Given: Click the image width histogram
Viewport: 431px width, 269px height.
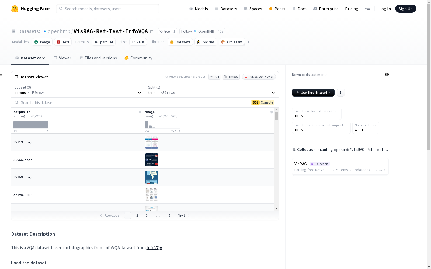Looking at the screenshot, I should tap(163, 125).
